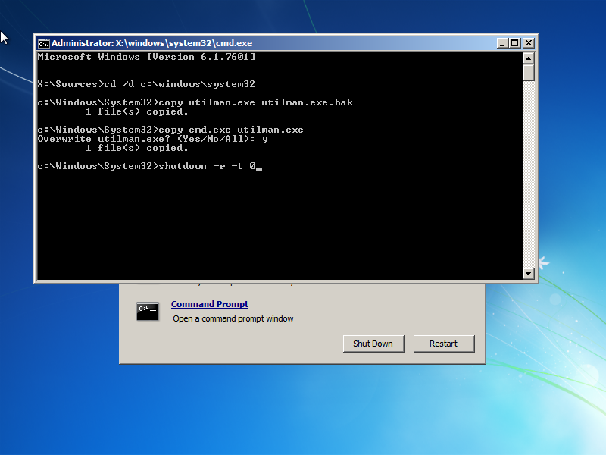This screenshot has height=455, width=606.
Task: Minimize the Administrator cmd.exe window
Action: (501, 43)
